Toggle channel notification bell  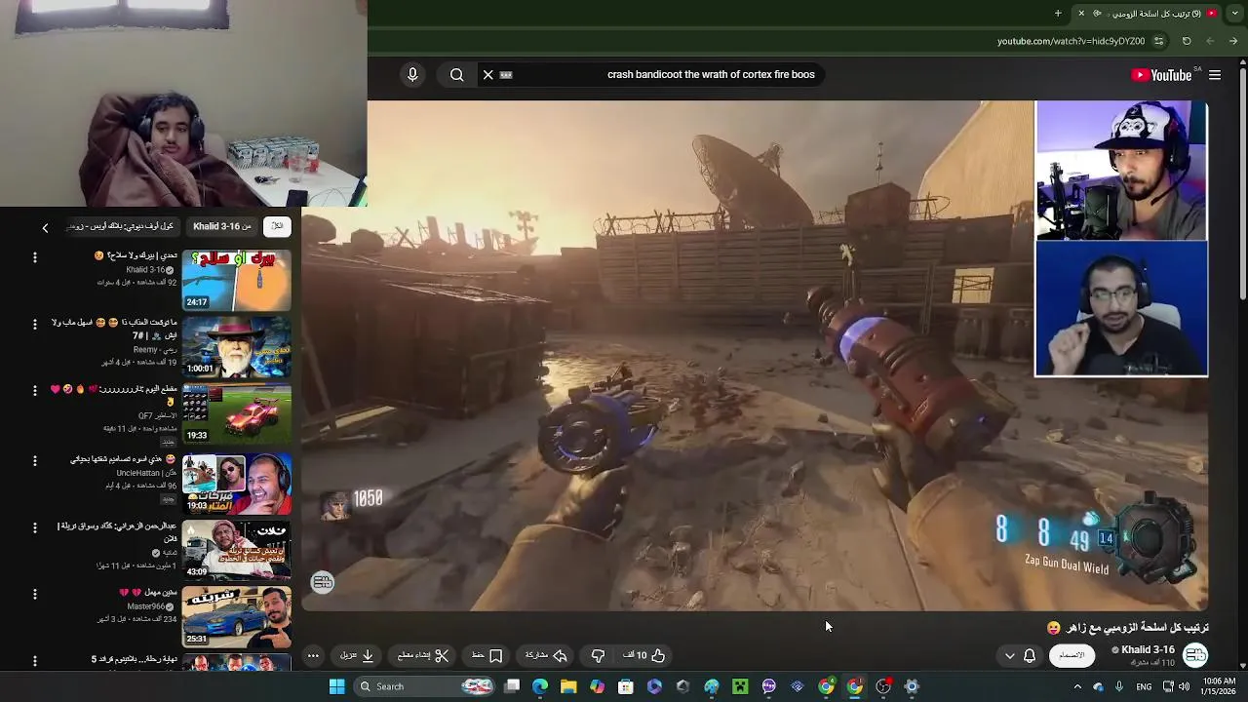pyautogui.click(x=1029, y=656)
